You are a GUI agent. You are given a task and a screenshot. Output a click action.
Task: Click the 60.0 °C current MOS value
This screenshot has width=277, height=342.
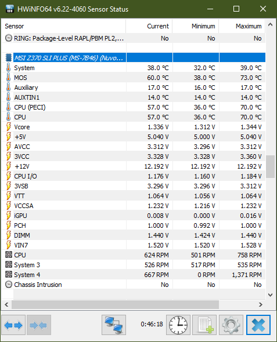(158, 78)
